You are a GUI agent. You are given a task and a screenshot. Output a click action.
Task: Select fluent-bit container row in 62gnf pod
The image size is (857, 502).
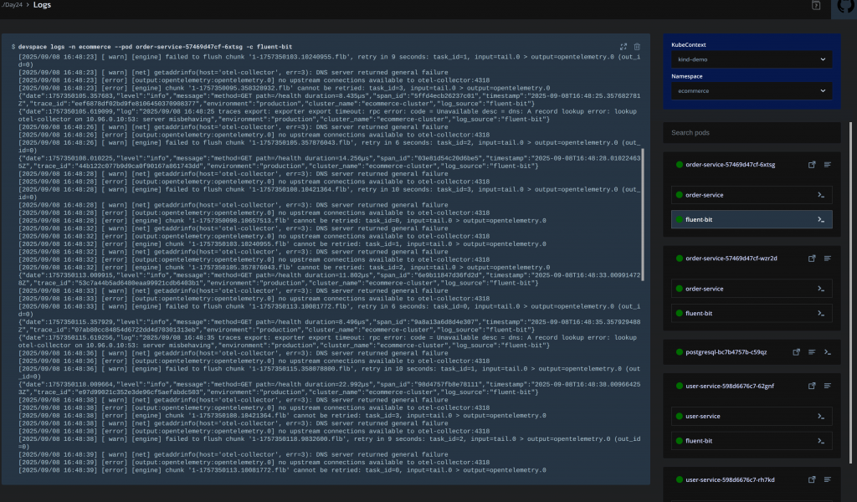pyautogui.click(x=752, y=441)
